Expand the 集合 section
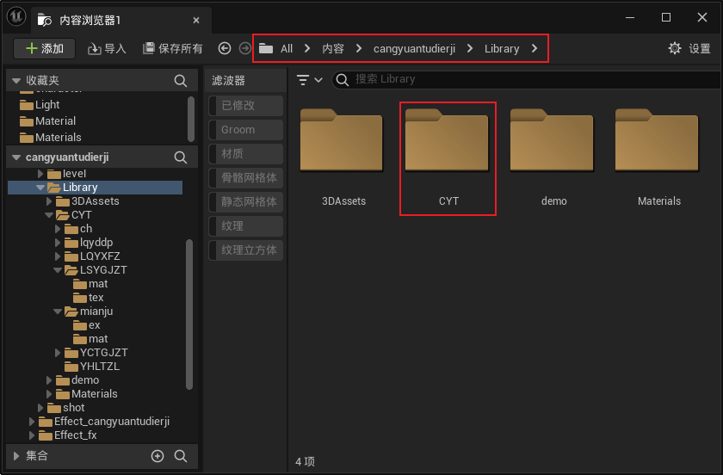Viewport: 723px width, 475px height. (x=15, y=455)
